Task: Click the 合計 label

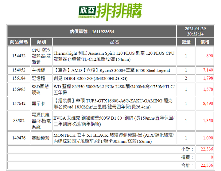Action: [x=187, y=165]
